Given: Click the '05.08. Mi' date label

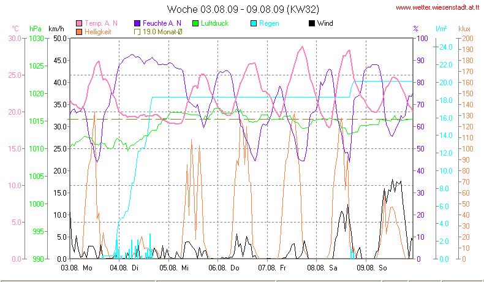Looking at the screenshot, I should tap(174, 268).
